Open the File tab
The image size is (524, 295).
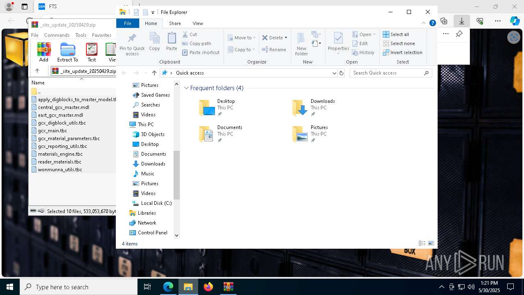(x=128, y=23)
